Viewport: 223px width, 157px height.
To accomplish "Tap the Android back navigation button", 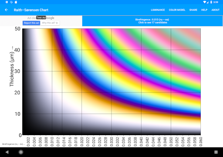I will (7, 152).
